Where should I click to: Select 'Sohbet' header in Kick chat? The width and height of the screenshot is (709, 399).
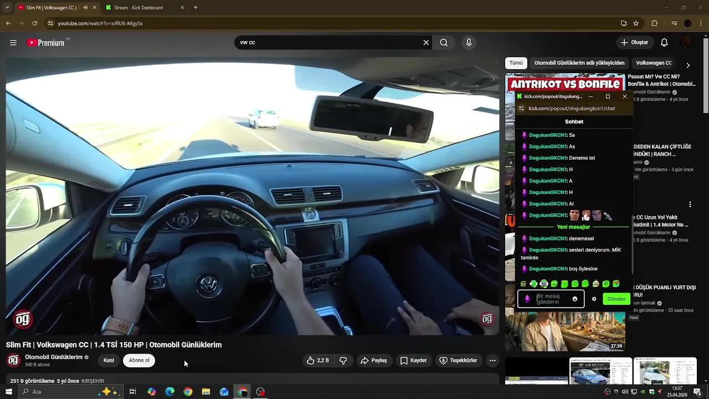pyautogui.click(x=574, y=121)
